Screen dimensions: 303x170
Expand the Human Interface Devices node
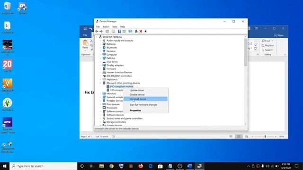coord(100,72)
